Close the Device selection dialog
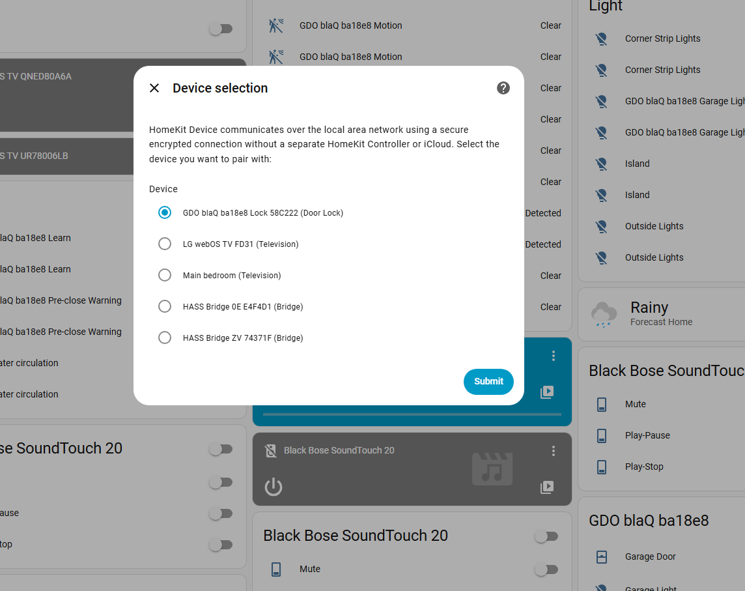The width and height of the screenshot is (745, 591). coord(154,88)
